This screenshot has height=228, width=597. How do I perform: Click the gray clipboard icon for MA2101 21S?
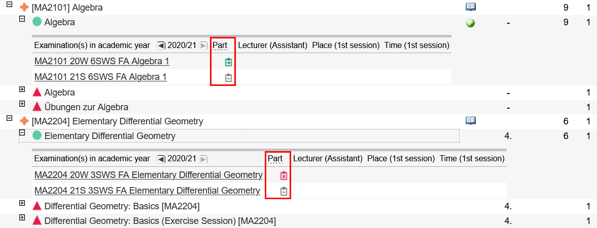(228, 78)
